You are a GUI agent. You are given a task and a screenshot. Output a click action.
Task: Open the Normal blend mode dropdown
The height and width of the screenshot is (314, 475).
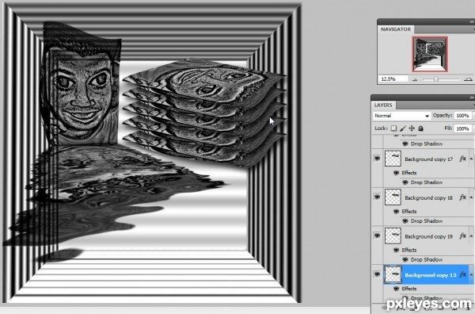tap(401, 116)
